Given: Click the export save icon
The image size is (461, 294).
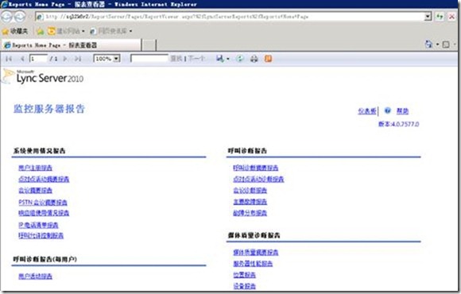Looking at the screenshot, I should pyautogui.click(x=220, y=59).
